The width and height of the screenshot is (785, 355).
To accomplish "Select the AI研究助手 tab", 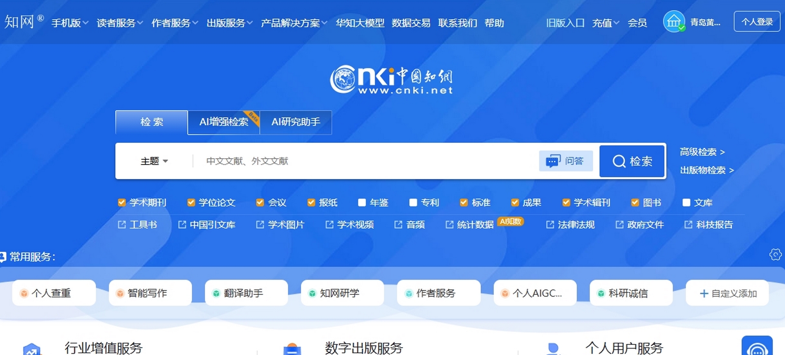I will tap(296, 122).
